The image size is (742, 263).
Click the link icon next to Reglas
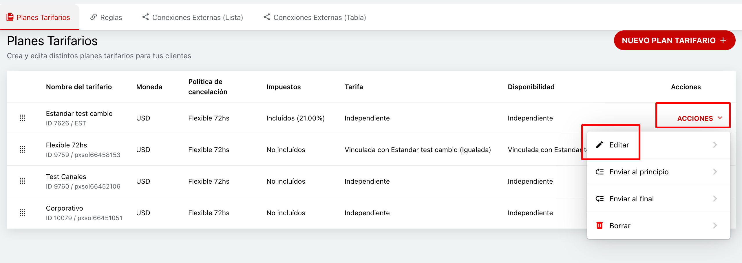pos(93,17)
